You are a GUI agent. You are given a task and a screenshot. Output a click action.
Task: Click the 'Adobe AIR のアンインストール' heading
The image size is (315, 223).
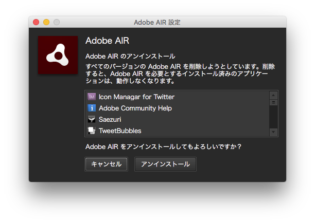click(x=130, y=57)
